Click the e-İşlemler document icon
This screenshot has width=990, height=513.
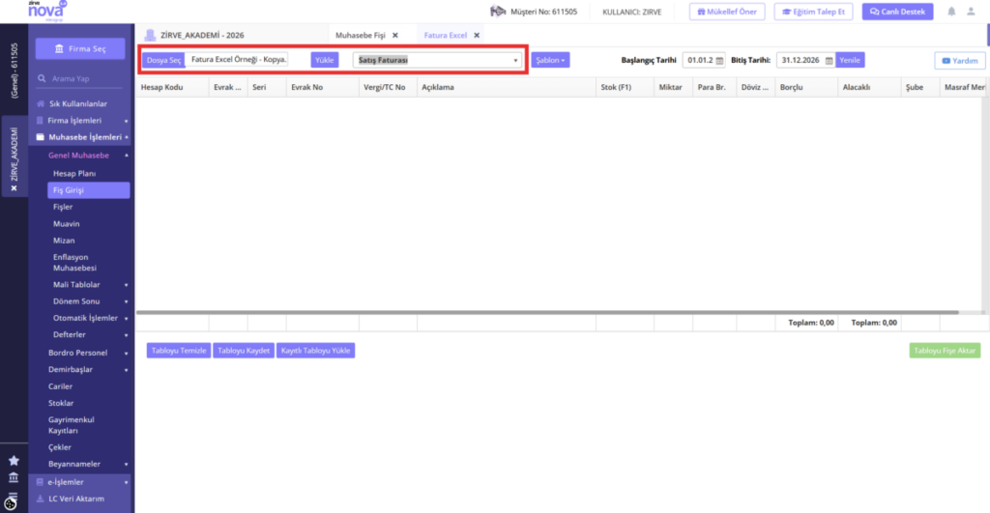(40, 482)
